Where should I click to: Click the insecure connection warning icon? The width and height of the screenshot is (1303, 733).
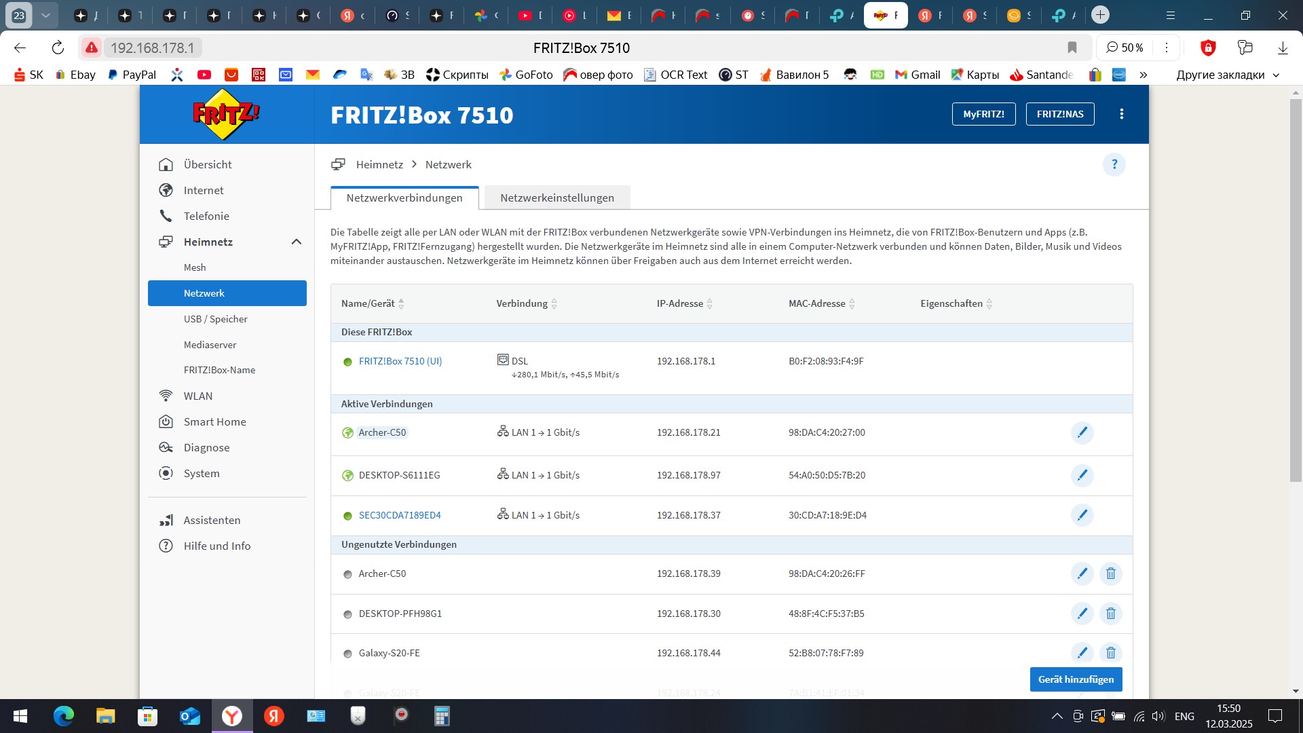92,48
